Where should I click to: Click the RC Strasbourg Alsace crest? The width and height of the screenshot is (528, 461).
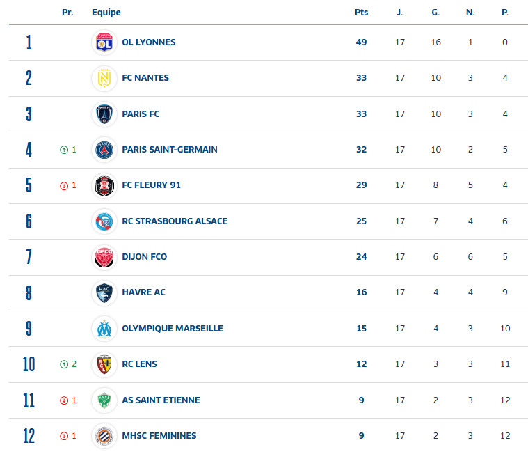[104, 221]
